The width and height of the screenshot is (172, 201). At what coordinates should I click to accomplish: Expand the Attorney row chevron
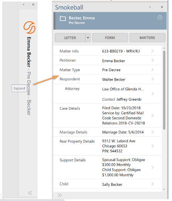pyautogui.click(x=152, y=94)
